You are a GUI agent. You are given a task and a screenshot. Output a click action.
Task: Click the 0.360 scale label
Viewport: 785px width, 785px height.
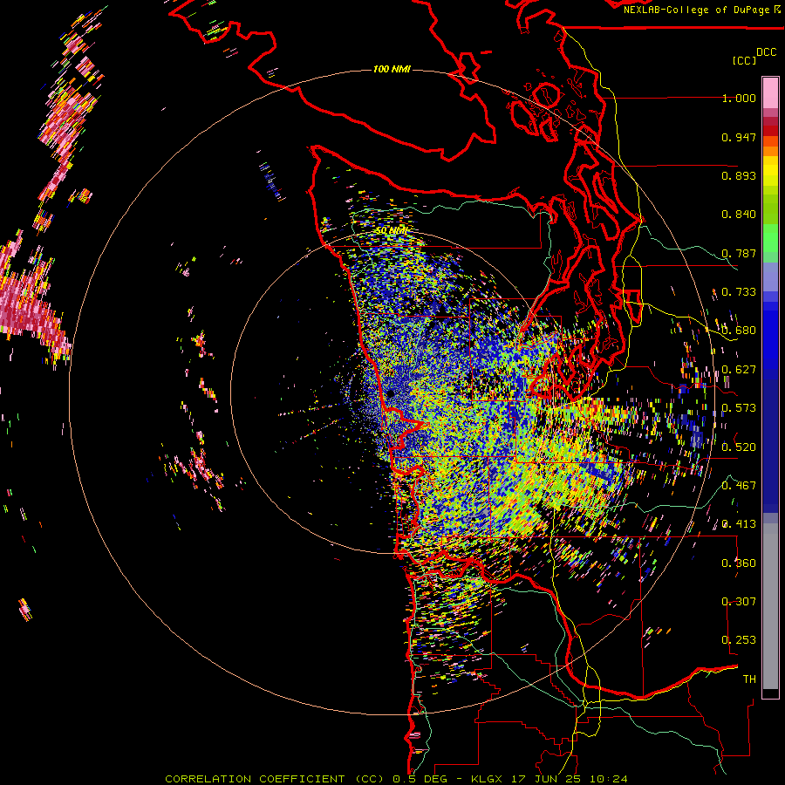(x=739, y=563)
